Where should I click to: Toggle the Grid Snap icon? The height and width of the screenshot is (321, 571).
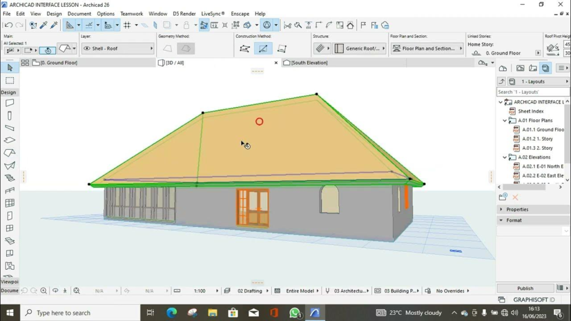127,25
